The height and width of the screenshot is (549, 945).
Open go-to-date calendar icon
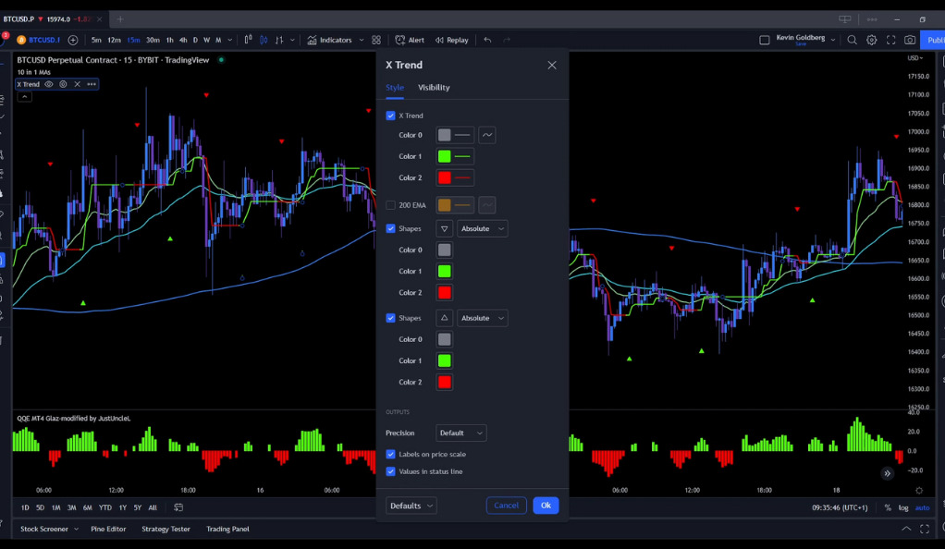point(178,507)
